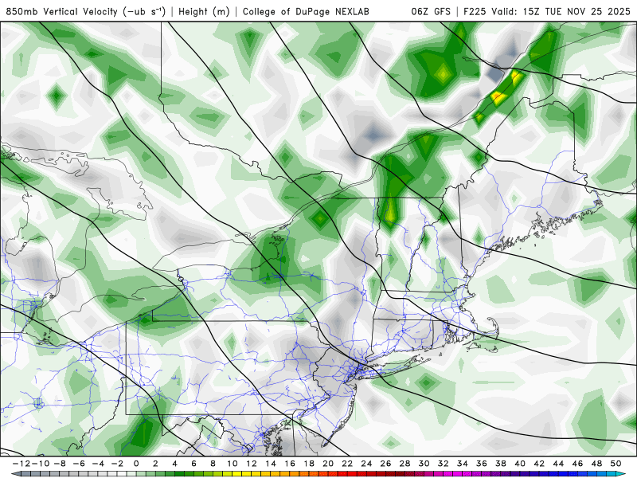The width and height of the screenshot is (637, 478).
Task: Click the F225 forecast hour text
Action: pyautogui.click(x=475, y=11)
